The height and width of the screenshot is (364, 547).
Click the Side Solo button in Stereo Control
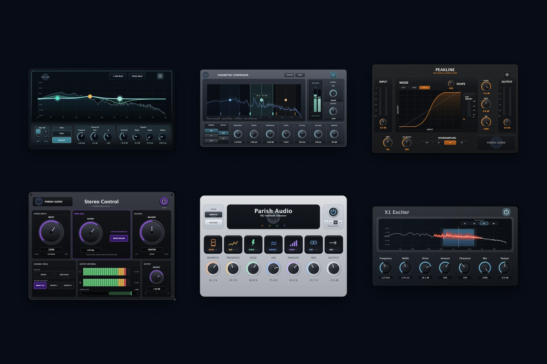[64, 274]
